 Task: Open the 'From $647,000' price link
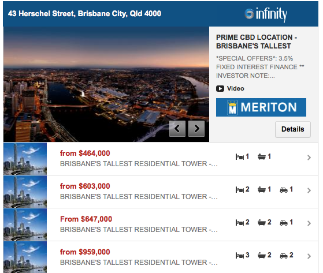coord(86,219)
